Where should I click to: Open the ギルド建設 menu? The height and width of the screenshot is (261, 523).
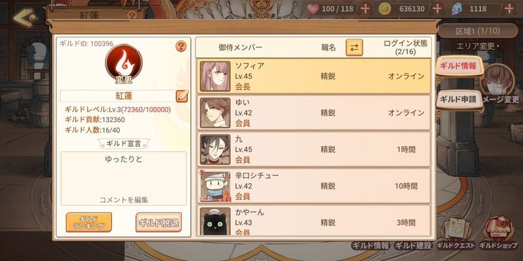coord(413,246)
